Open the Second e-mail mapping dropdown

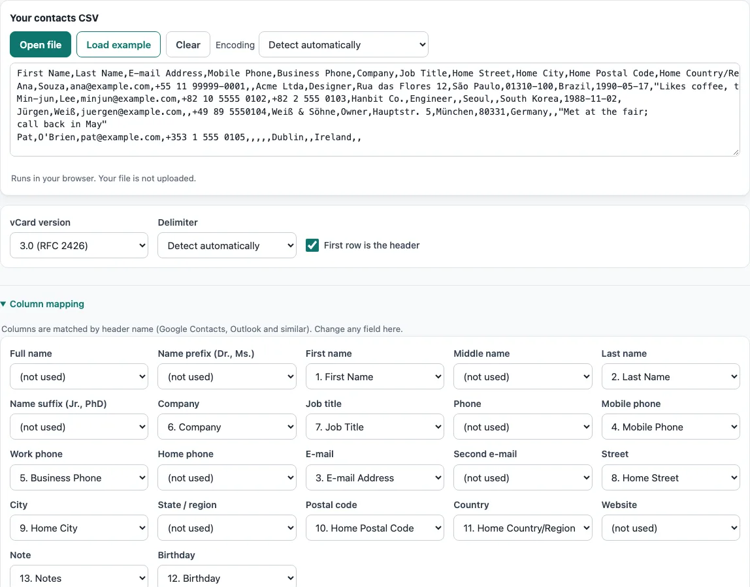(523, 477)
